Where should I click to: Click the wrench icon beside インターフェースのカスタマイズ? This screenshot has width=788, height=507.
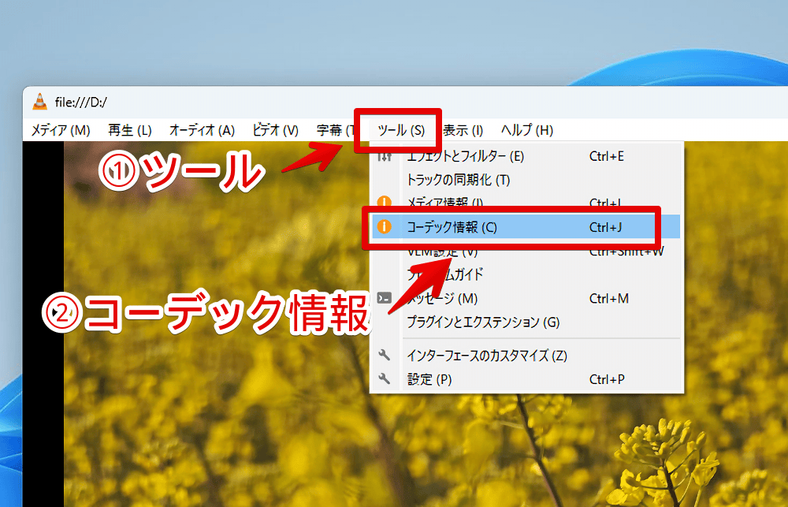click(x=385, y=355)
